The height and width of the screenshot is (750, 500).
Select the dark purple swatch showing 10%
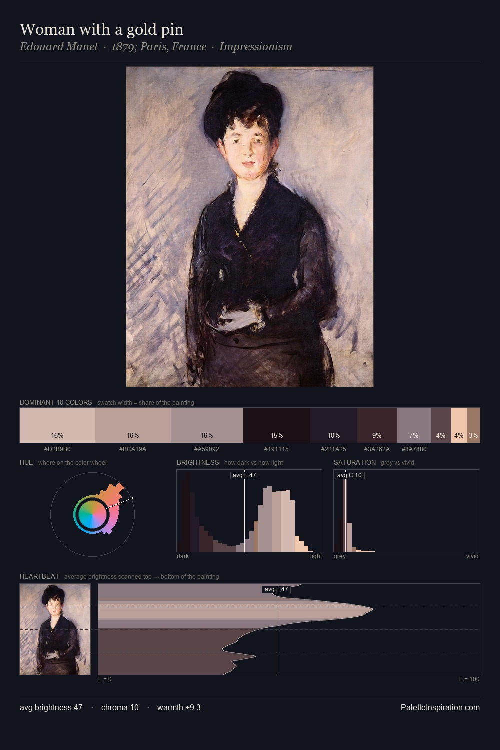point(334,425)
